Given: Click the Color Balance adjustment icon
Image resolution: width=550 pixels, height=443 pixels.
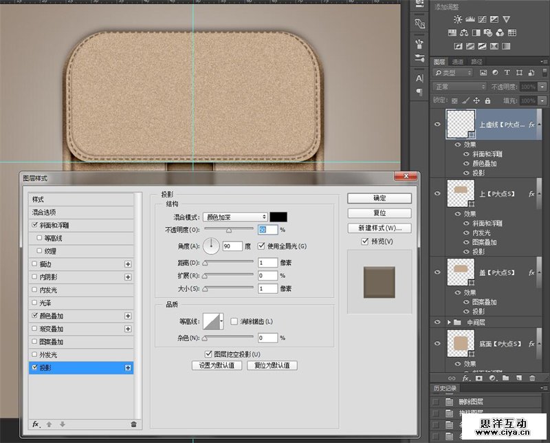Looking at the screenshot, I should tap(464, 32).
